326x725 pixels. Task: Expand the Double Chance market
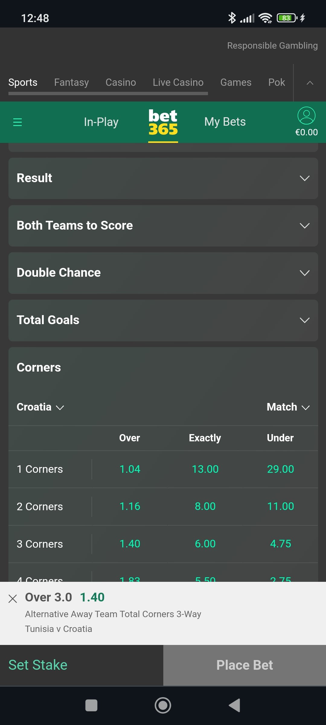point(163,273)
